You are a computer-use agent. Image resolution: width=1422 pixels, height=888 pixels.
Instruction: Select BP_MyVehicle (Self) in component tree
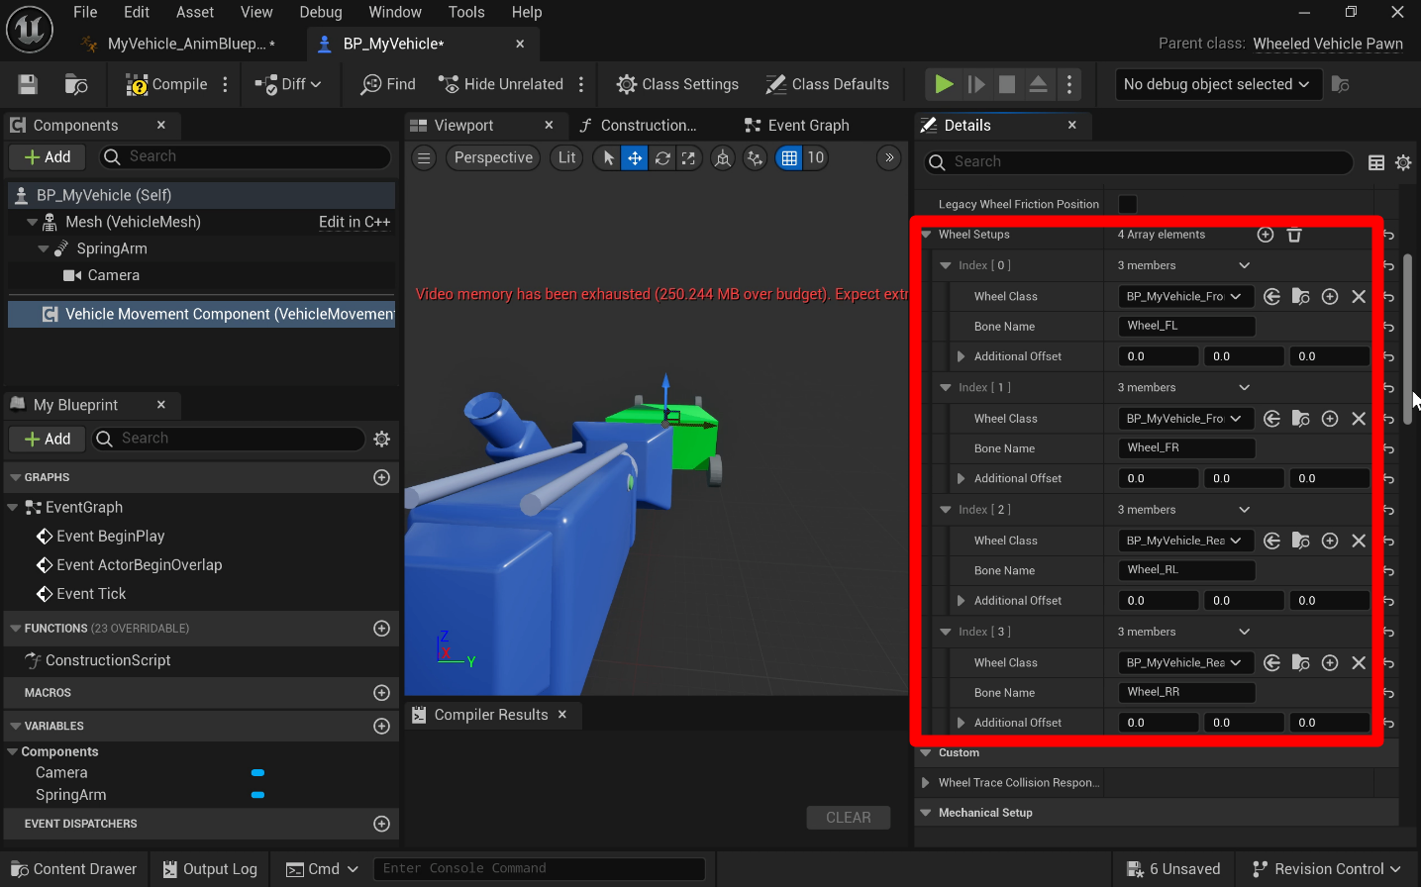pyautogui.click(x=202, y=195)
